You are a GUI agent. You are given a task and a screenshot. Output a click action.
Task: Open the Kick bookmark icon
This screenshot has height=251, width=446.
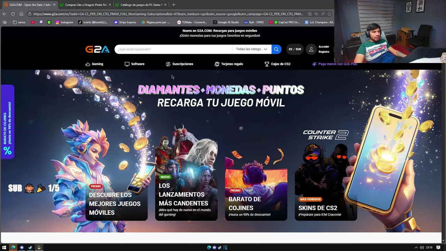pos(49,22)
